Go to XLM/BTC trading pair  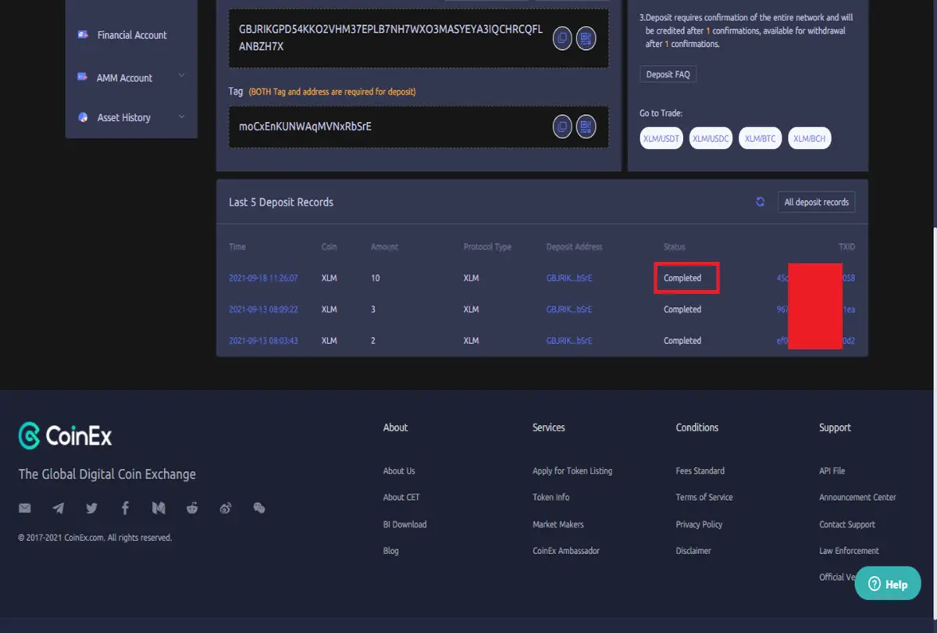point(760,139)
